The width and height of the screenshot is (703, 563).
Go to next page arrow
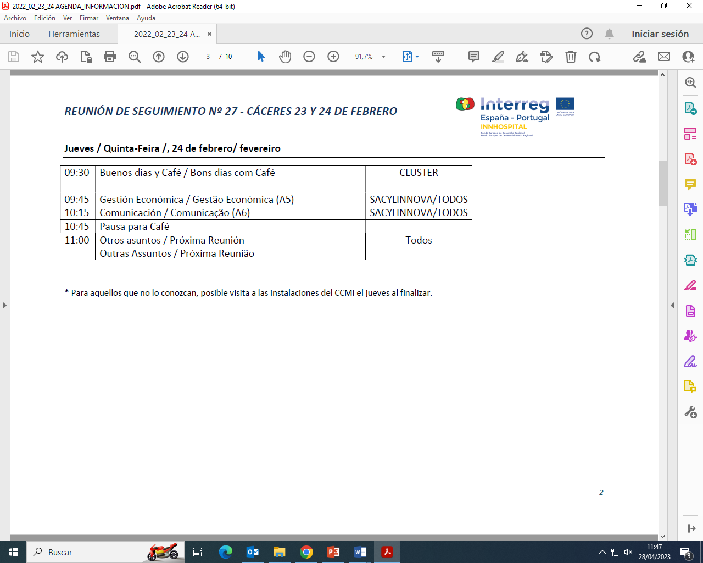pos(183,57)
